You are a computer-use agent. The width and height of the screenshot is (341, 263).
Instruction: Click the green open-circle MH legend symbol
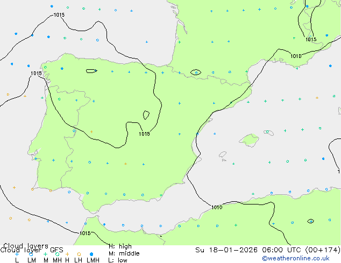57,254
